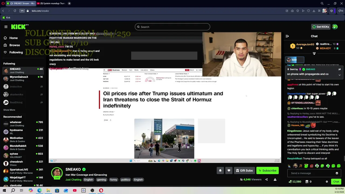Switch to the SNEAKO Stream browser tab
This screenshot has height=194, width=345.
(21, 4)
